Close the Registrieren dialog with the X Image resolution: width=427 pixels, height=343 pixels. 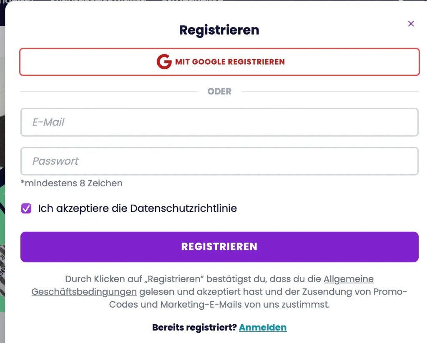[x=411, y=24]
